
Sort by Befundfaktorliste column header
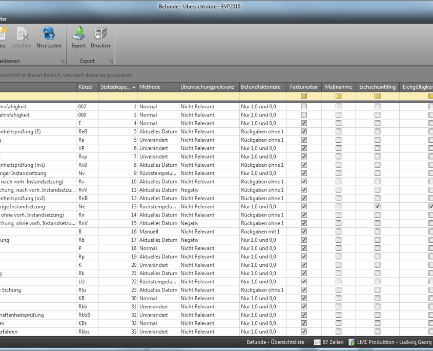262,87
